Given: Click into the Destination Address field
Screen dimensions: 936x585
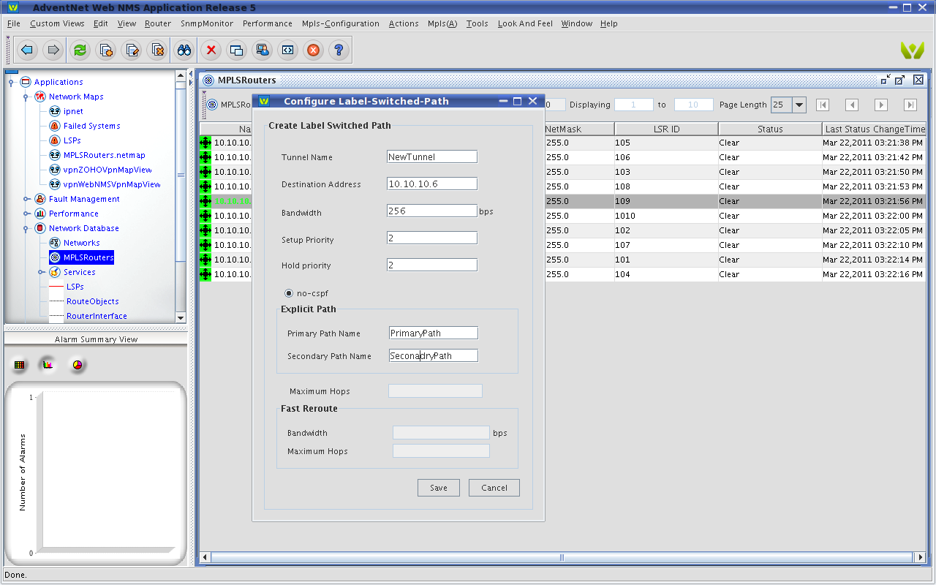Looking at the screenshot, I should point(432,184).
